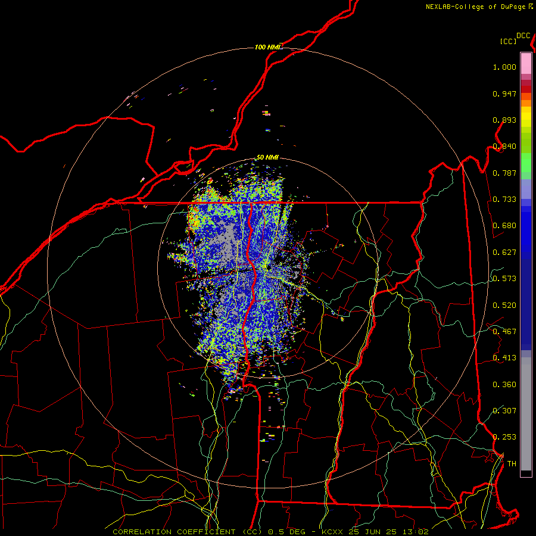Click the 0.733 value on the color scale
Image resolution: width=536 pixels, height=536 pixels.
point(504,200)
